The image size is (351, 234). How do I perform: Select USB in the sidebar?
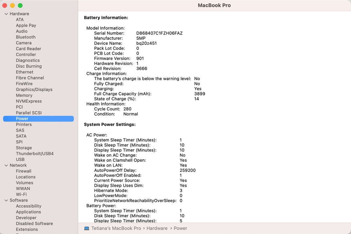point(20,160)
